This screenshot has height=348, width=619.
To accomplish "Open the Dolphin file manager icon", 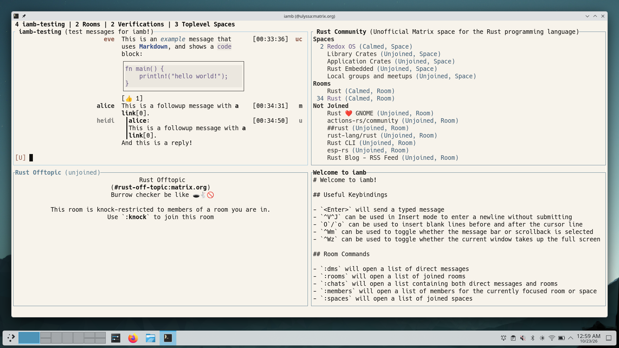I will [150, 338].
